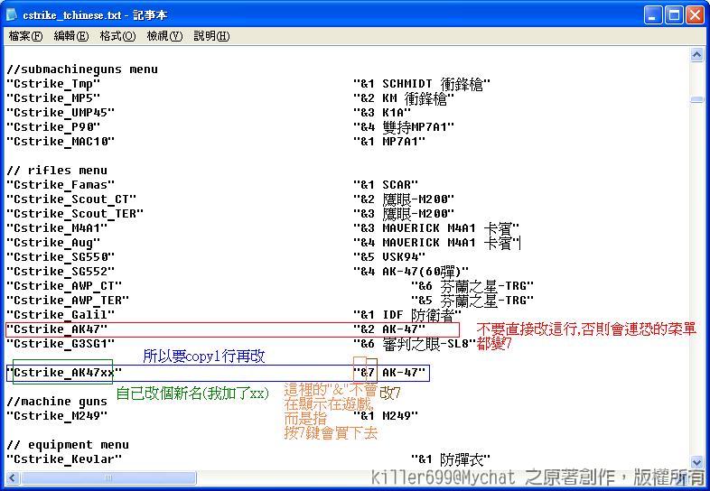
Task: Place cursor on "Cstrike_Scout_TER" text
Action: click(x=75, y=214)
